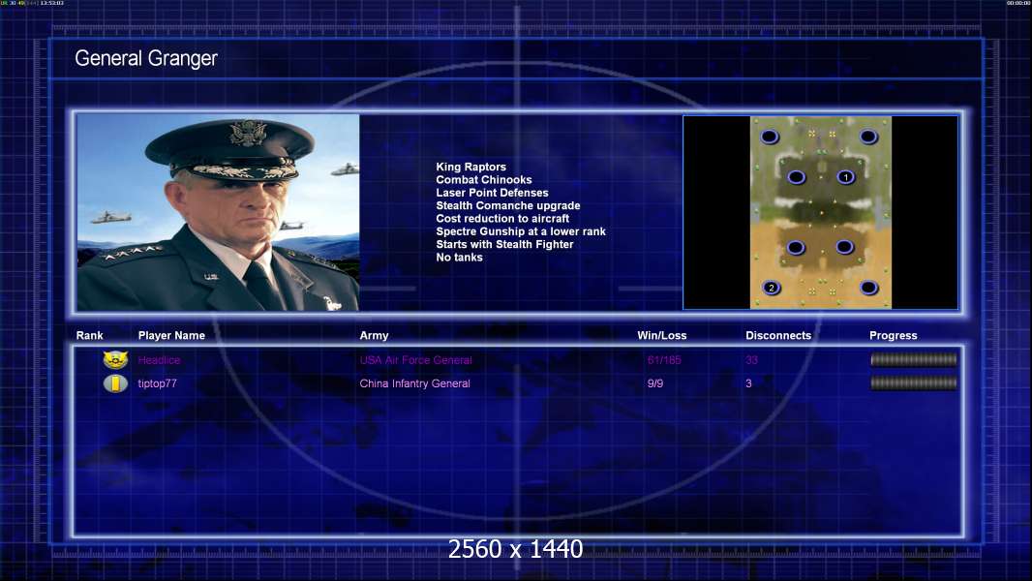Click Headlice's disconnects value 33

[x=751, y=360]
